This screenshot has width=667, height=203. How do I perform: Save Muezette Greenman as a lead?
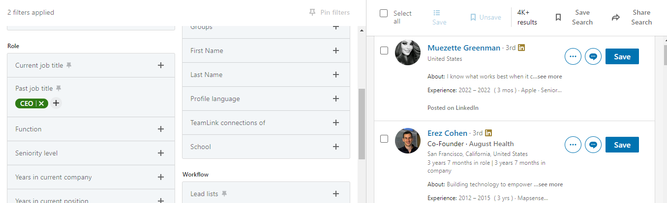(622, 56)
